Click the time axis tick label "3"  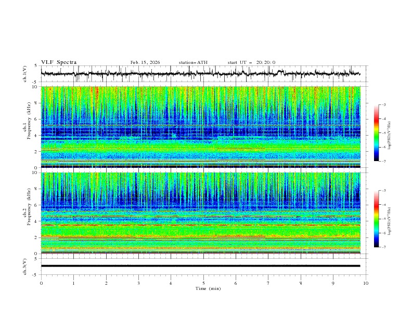[138, 283]
